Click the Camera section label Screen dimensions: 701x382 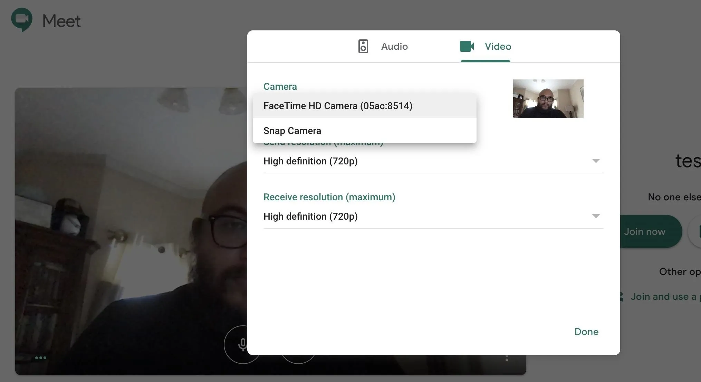[280, 86]
